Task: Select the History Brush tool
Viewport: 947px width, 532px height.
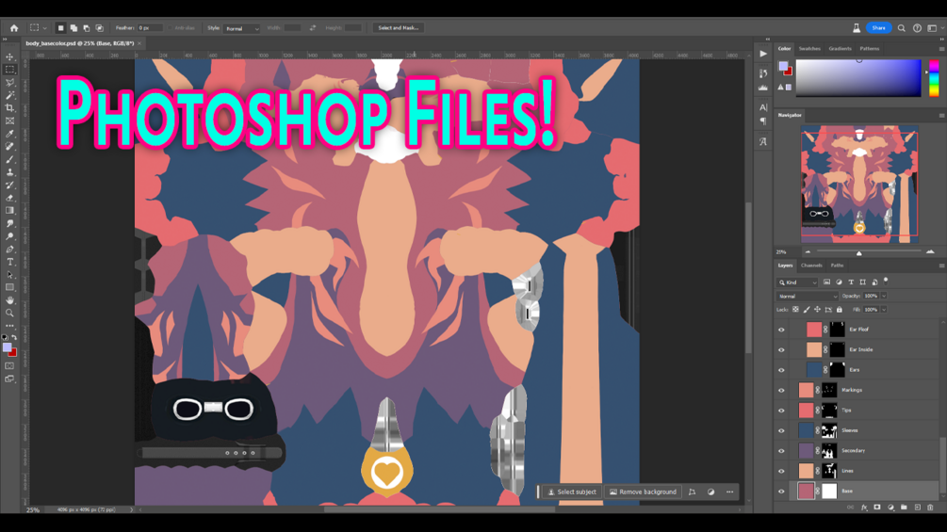Action: pos(9,185)
